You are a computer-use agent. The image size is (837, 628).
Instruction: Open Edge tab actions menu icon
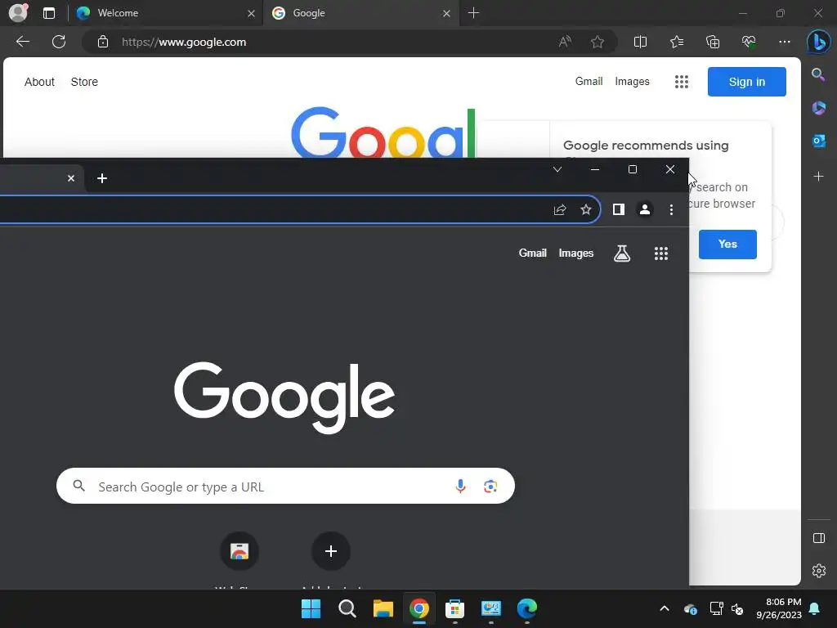(49, 13)
